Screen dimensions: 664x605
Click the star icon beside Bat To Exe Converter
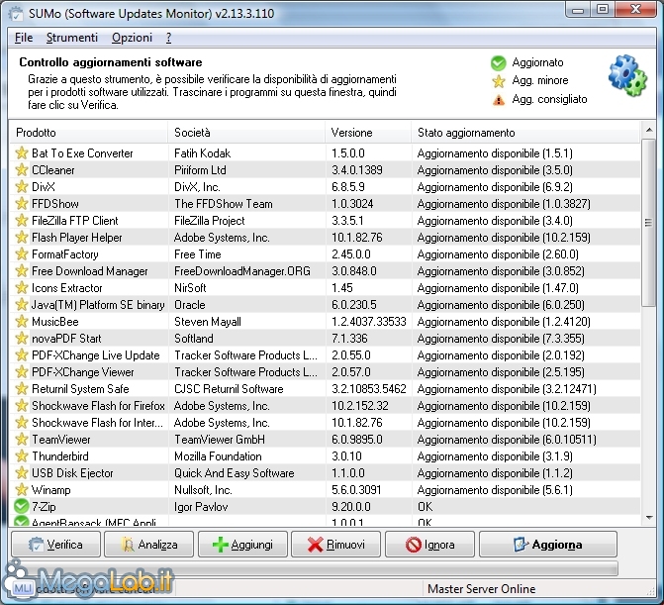(x=21, y=152)
